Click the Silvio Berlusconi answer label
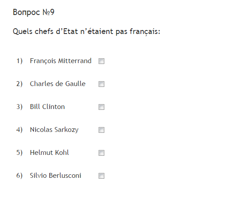The height and width of the screenshot is (199, 232). tap(55, 176)
